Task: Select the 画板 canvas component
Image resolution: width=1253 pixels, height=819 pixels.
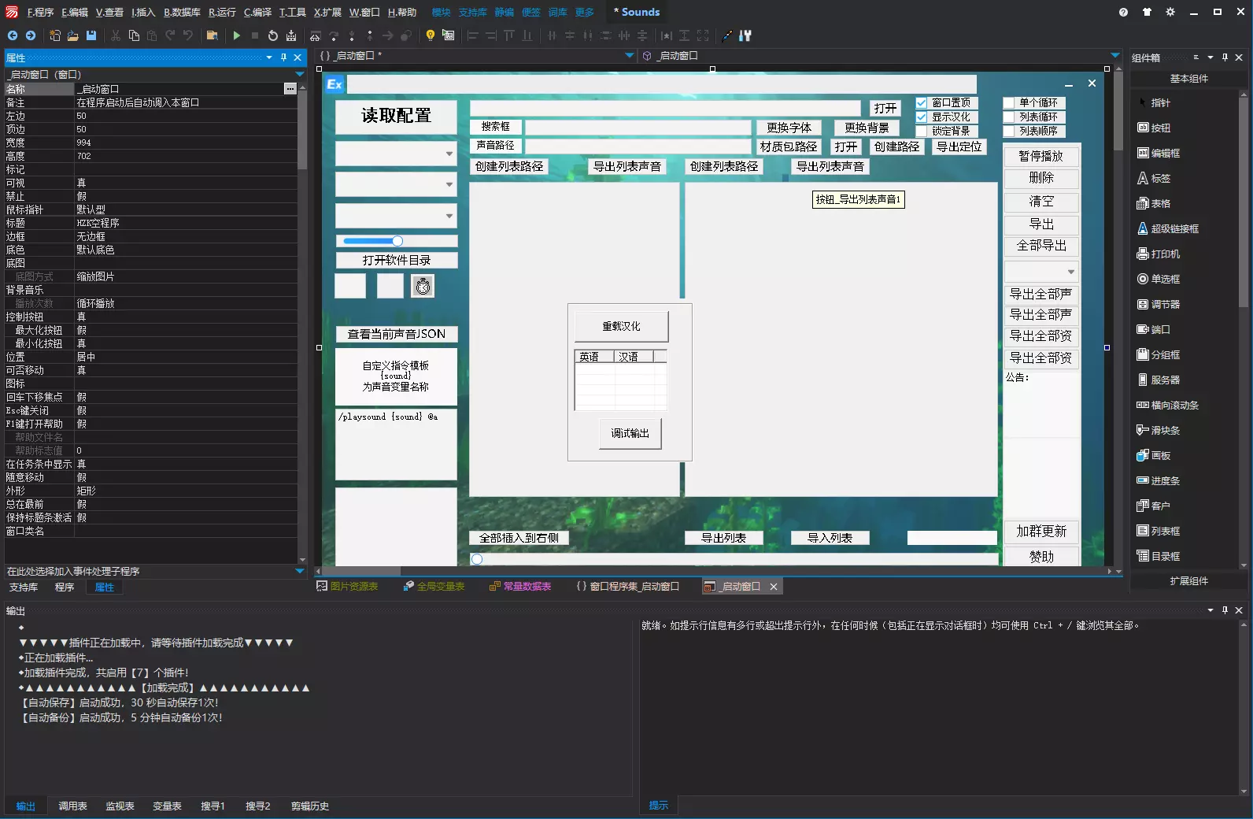Action: tap(1155, 455)
